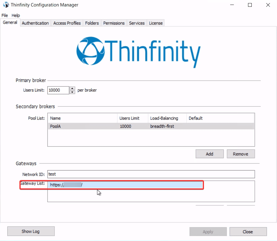Click the Show Log button
The width and height of the screenshot is (277, 241).
31,231
